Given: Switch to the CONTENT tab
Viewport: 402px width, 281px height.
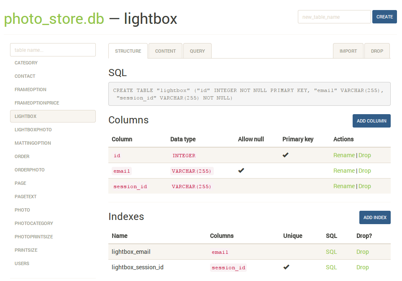Looking at the screenshot, I should [165, 51].
